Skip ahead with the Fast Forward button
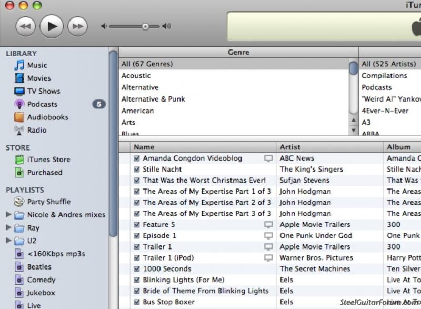The image size is (421, 309). pos(77,26)
